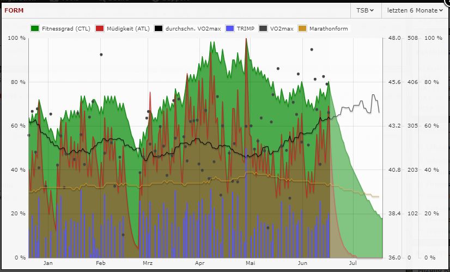
Task: Click the Jul label on the x-axis
Action: (354, 264)
